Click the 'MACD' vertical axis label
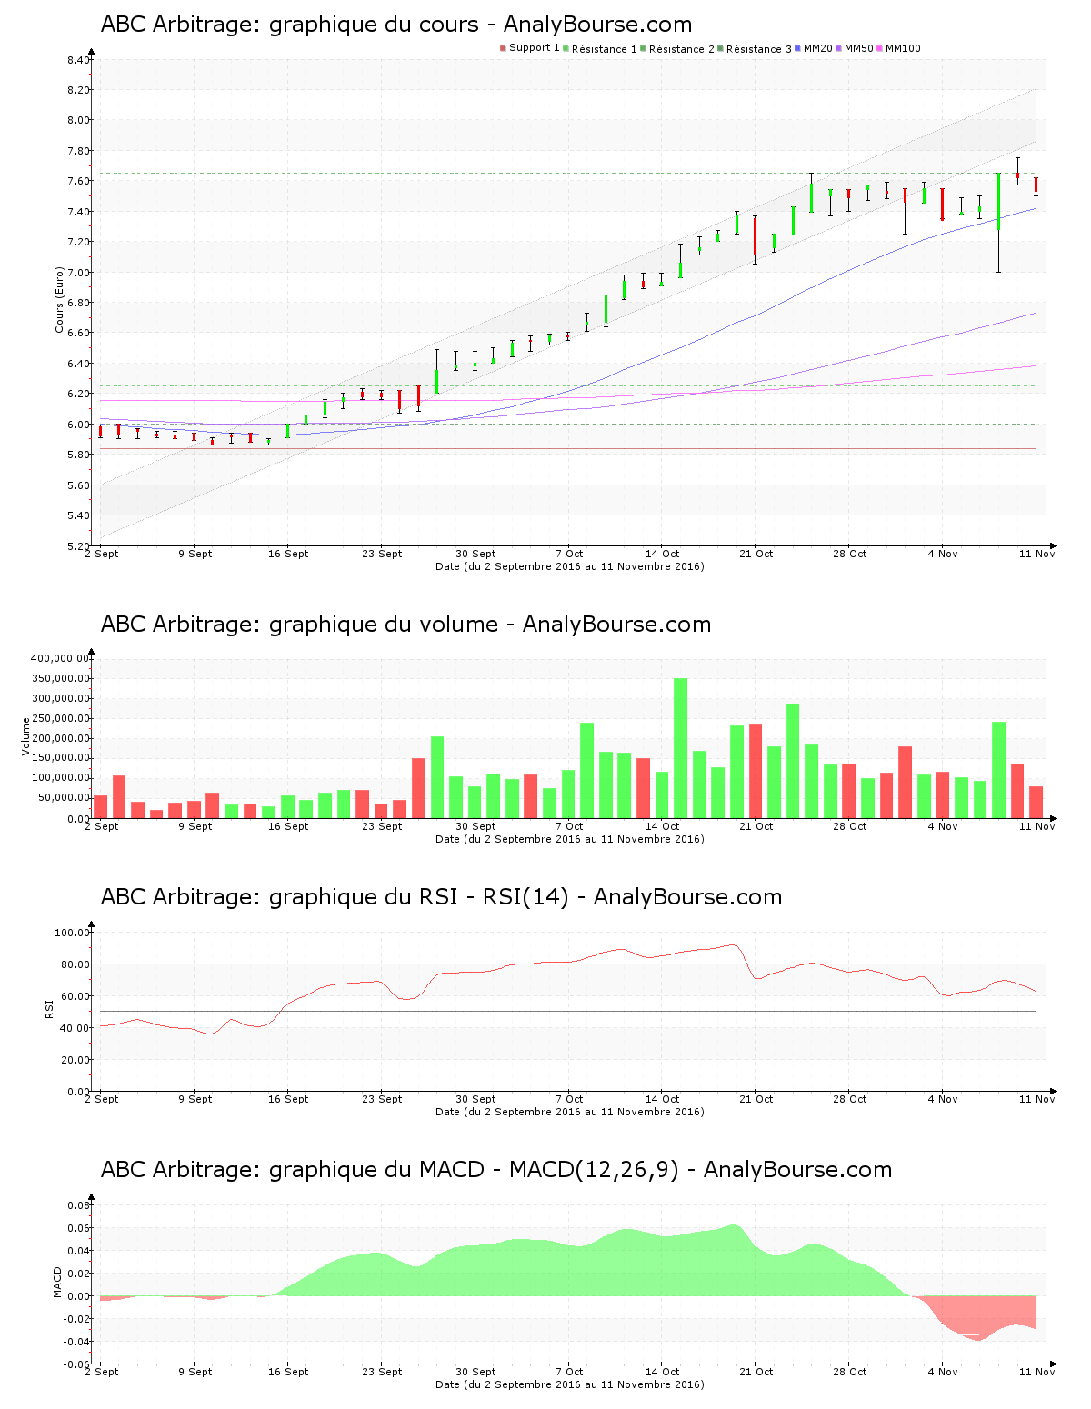1091x1409 pixels. tap(57, 1282)
